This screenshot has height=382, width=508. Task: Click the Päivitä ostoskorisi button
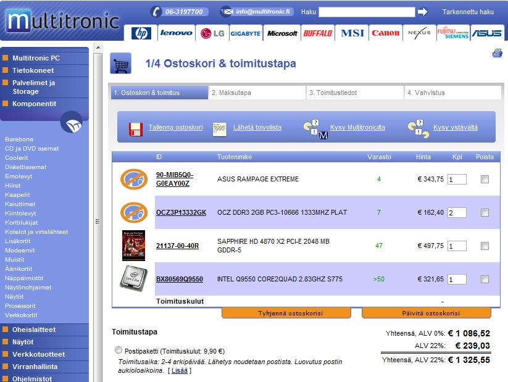[x=427, y=313]
